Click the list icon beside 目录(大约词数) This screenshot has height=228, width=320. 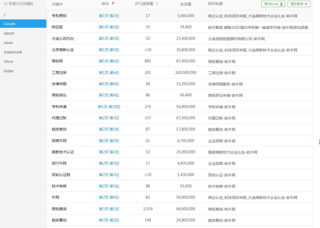[x=6, y=4]
